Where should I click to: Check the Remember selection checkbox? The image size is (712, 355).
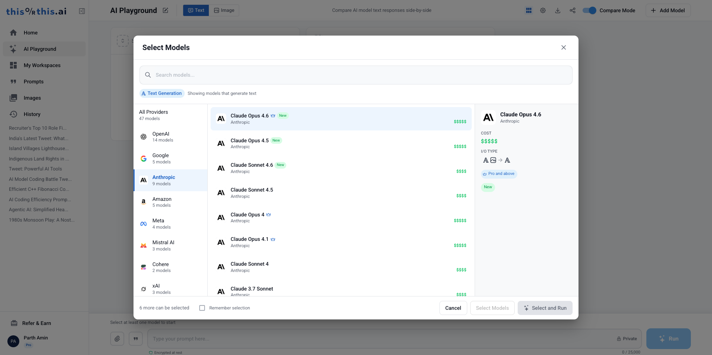202,308
